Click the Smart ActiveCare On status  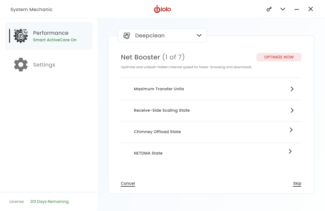pos(55,40)
